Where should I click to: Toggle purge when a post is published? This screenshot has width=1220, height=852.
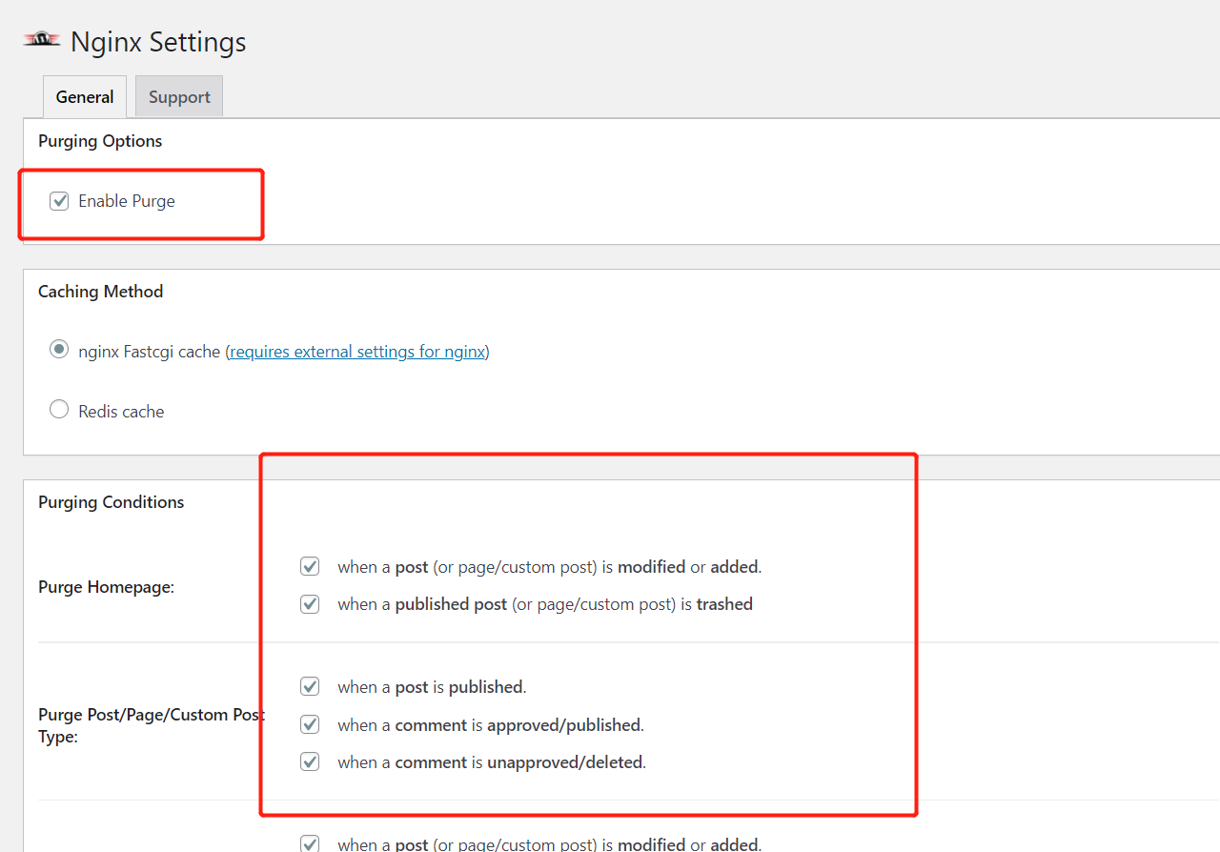pyautogui.click(x=310, y=686)
